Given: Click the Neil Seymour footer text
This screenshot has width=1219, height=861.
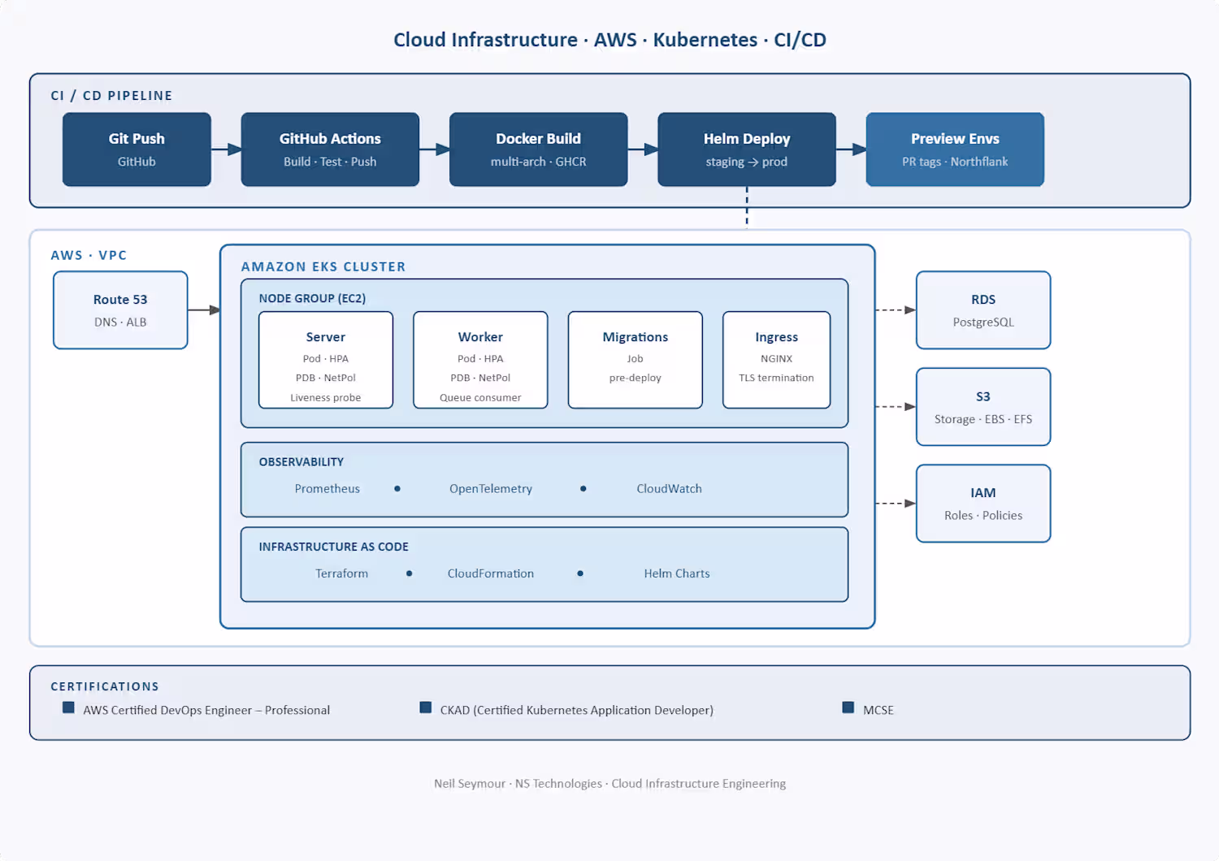Looking at the screenshot, I should coord(610,784).
